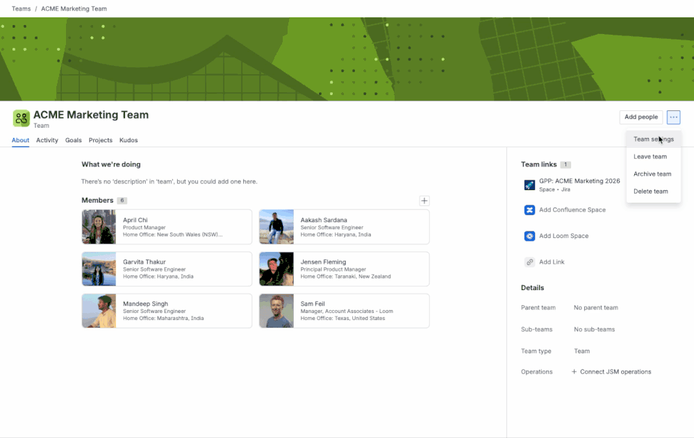This screenshot has width=694, height=438.
Task: Open the Projects tab
Action: coord(101,140)
